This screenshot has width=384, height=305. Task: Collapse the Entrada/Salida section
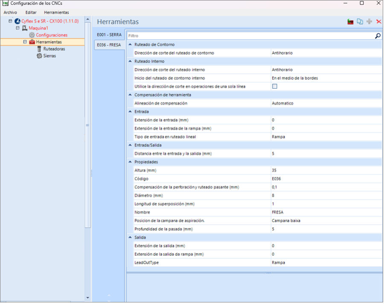[x=130, y=145]
